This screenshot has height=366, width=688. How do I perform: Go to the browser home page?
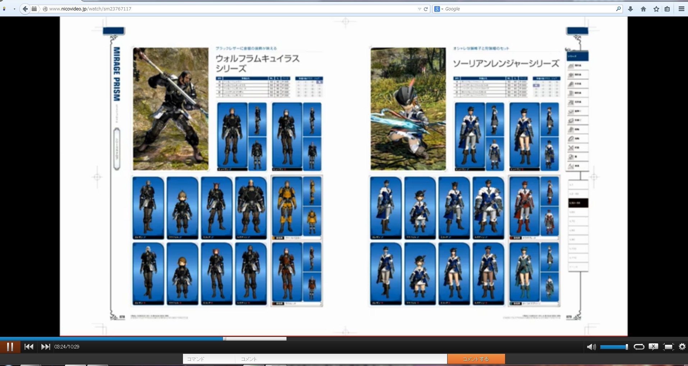tap(643, 9)
